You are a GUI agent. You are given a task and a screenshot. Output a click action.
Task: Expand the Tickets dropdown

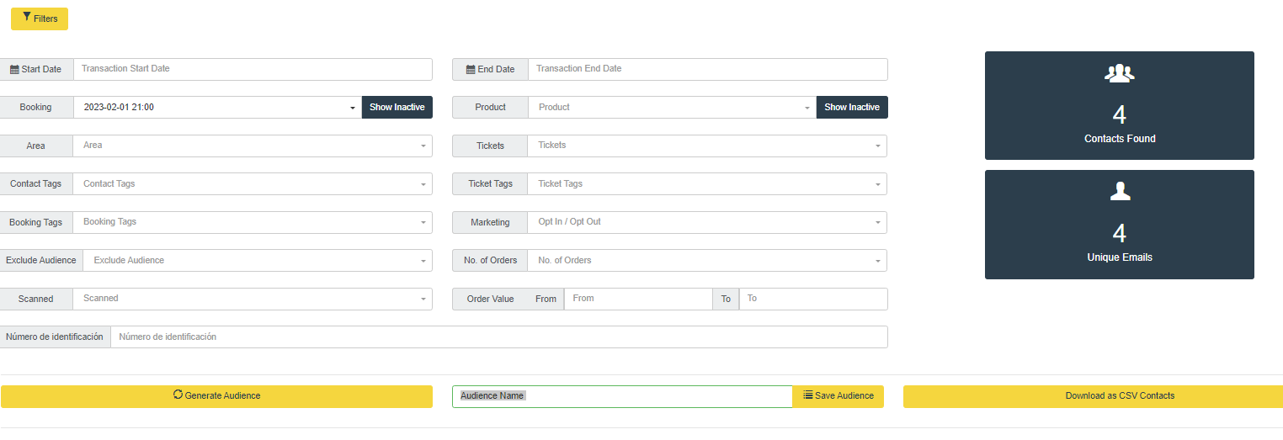(707, 146)
